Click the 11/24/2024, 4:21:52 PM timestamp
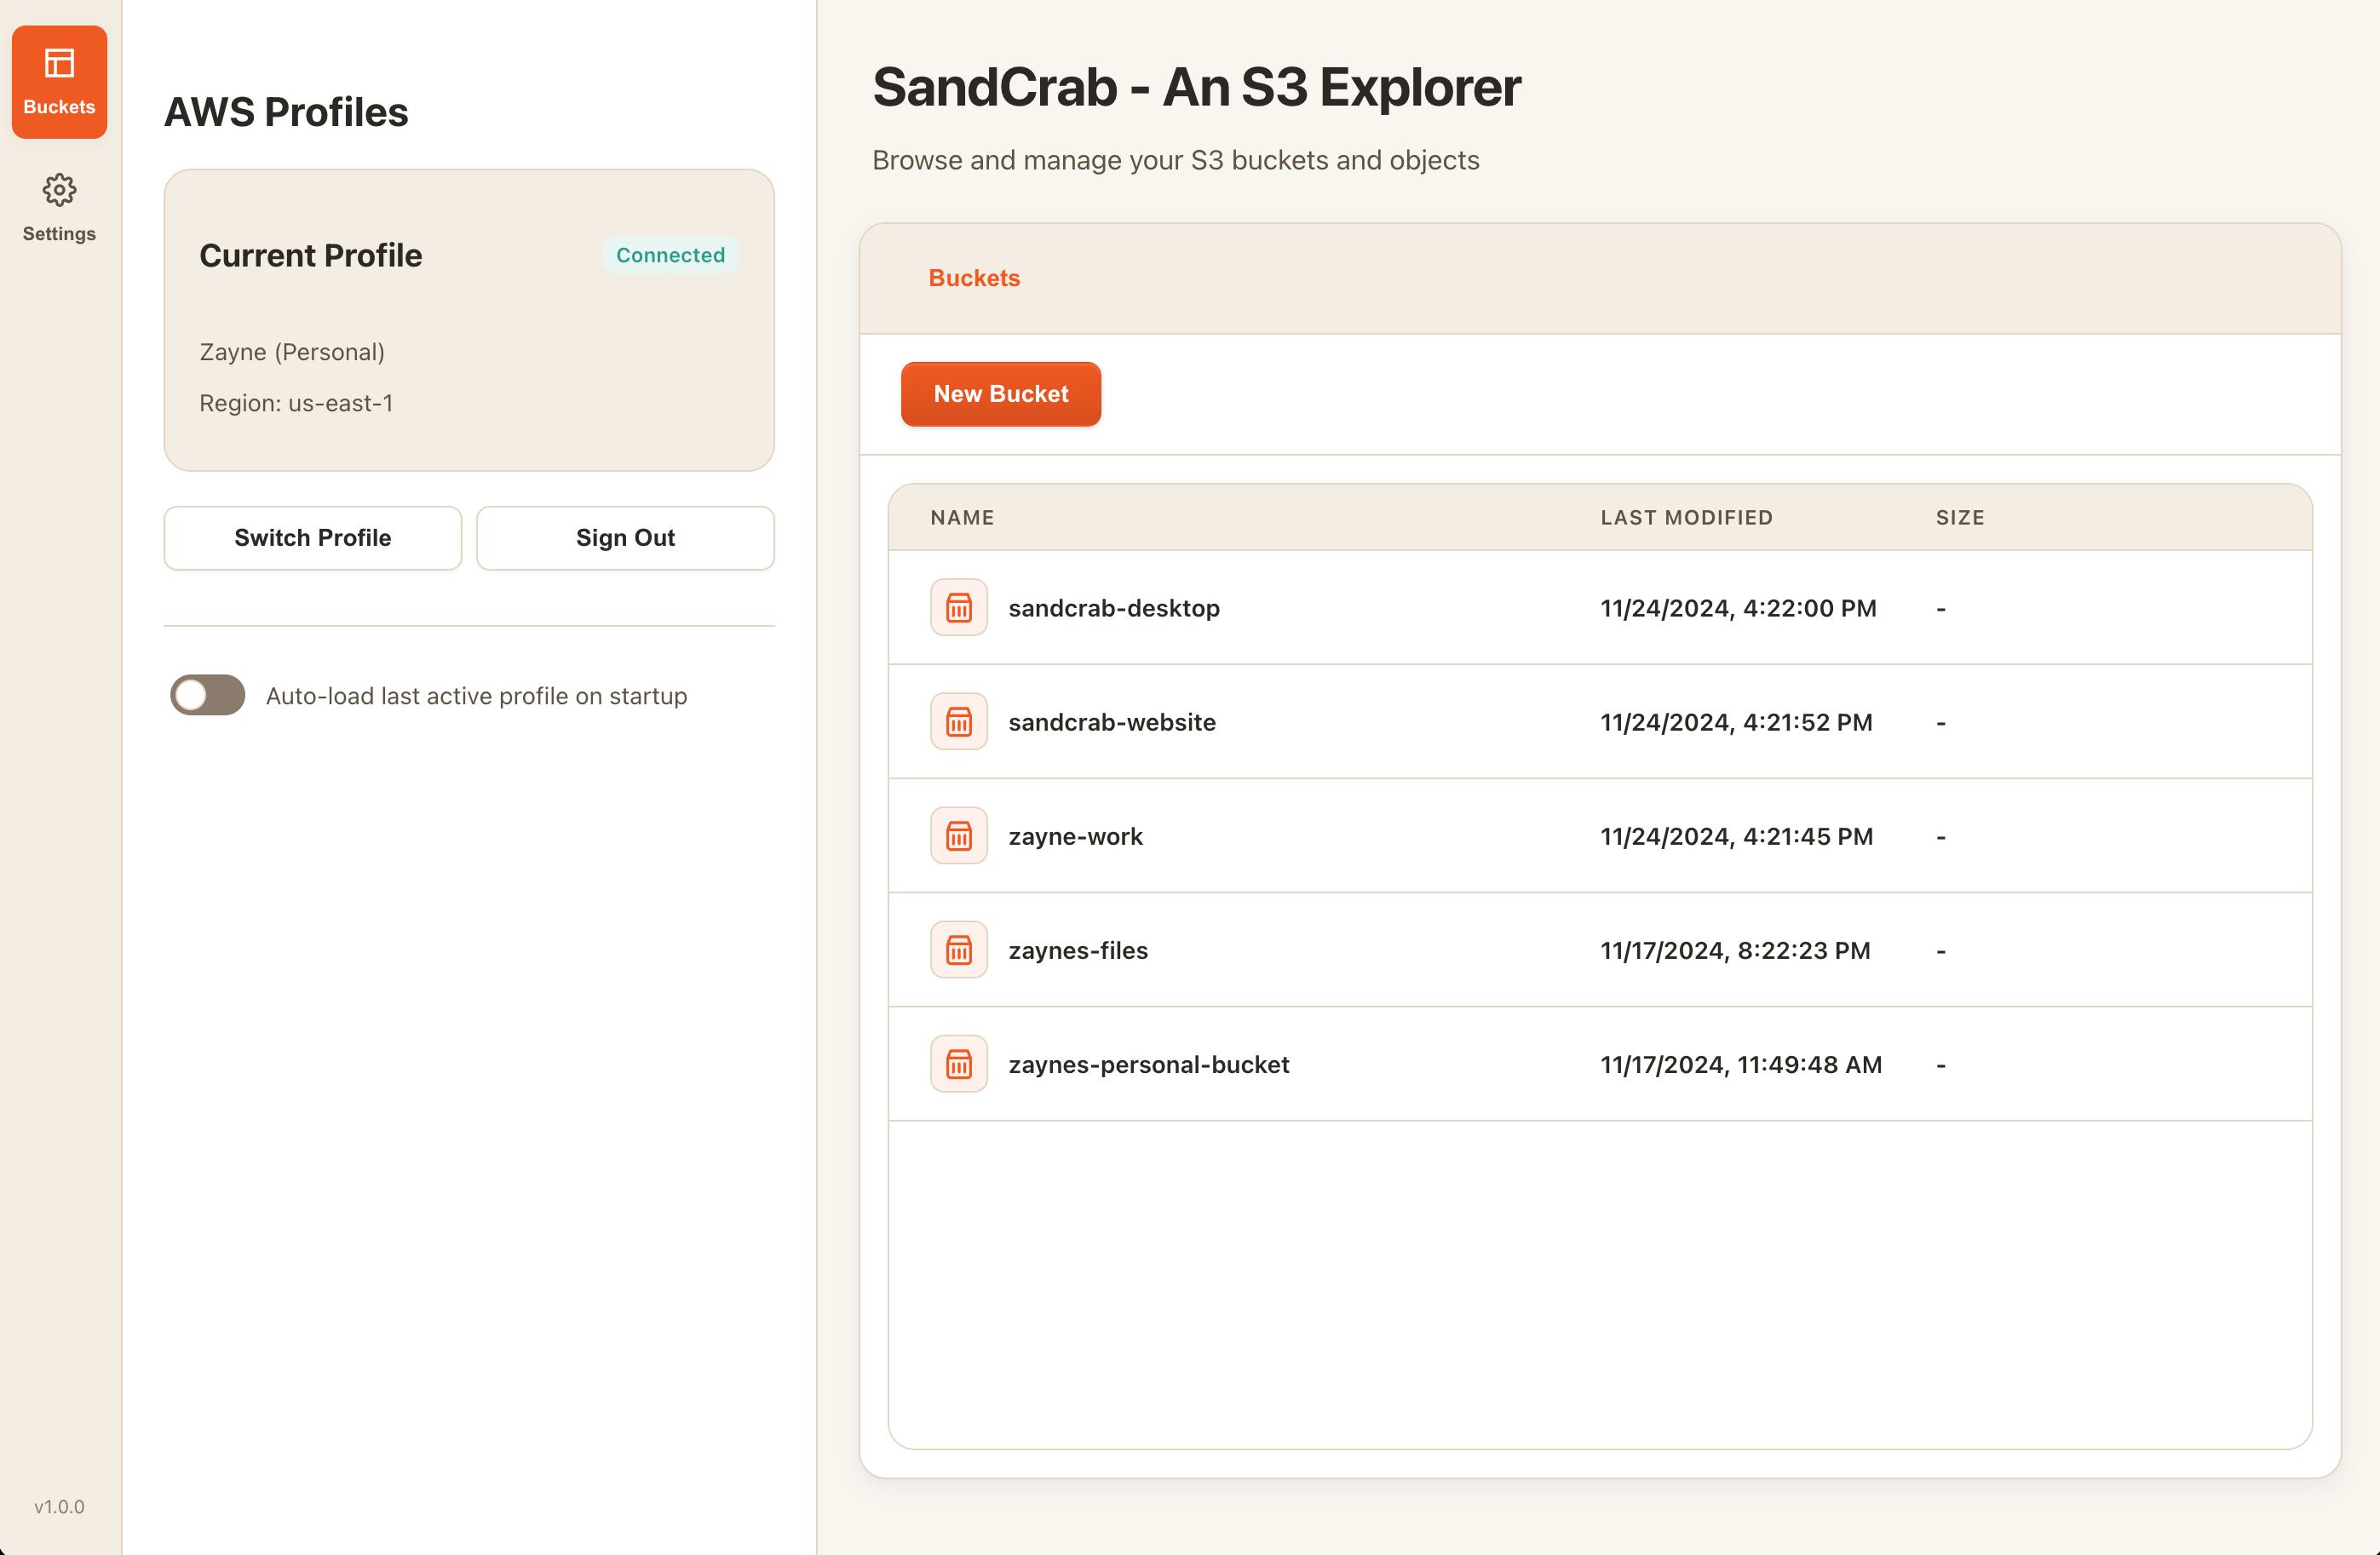The height and width of the screenshot is (1555, 2380). click(1736, 722)
